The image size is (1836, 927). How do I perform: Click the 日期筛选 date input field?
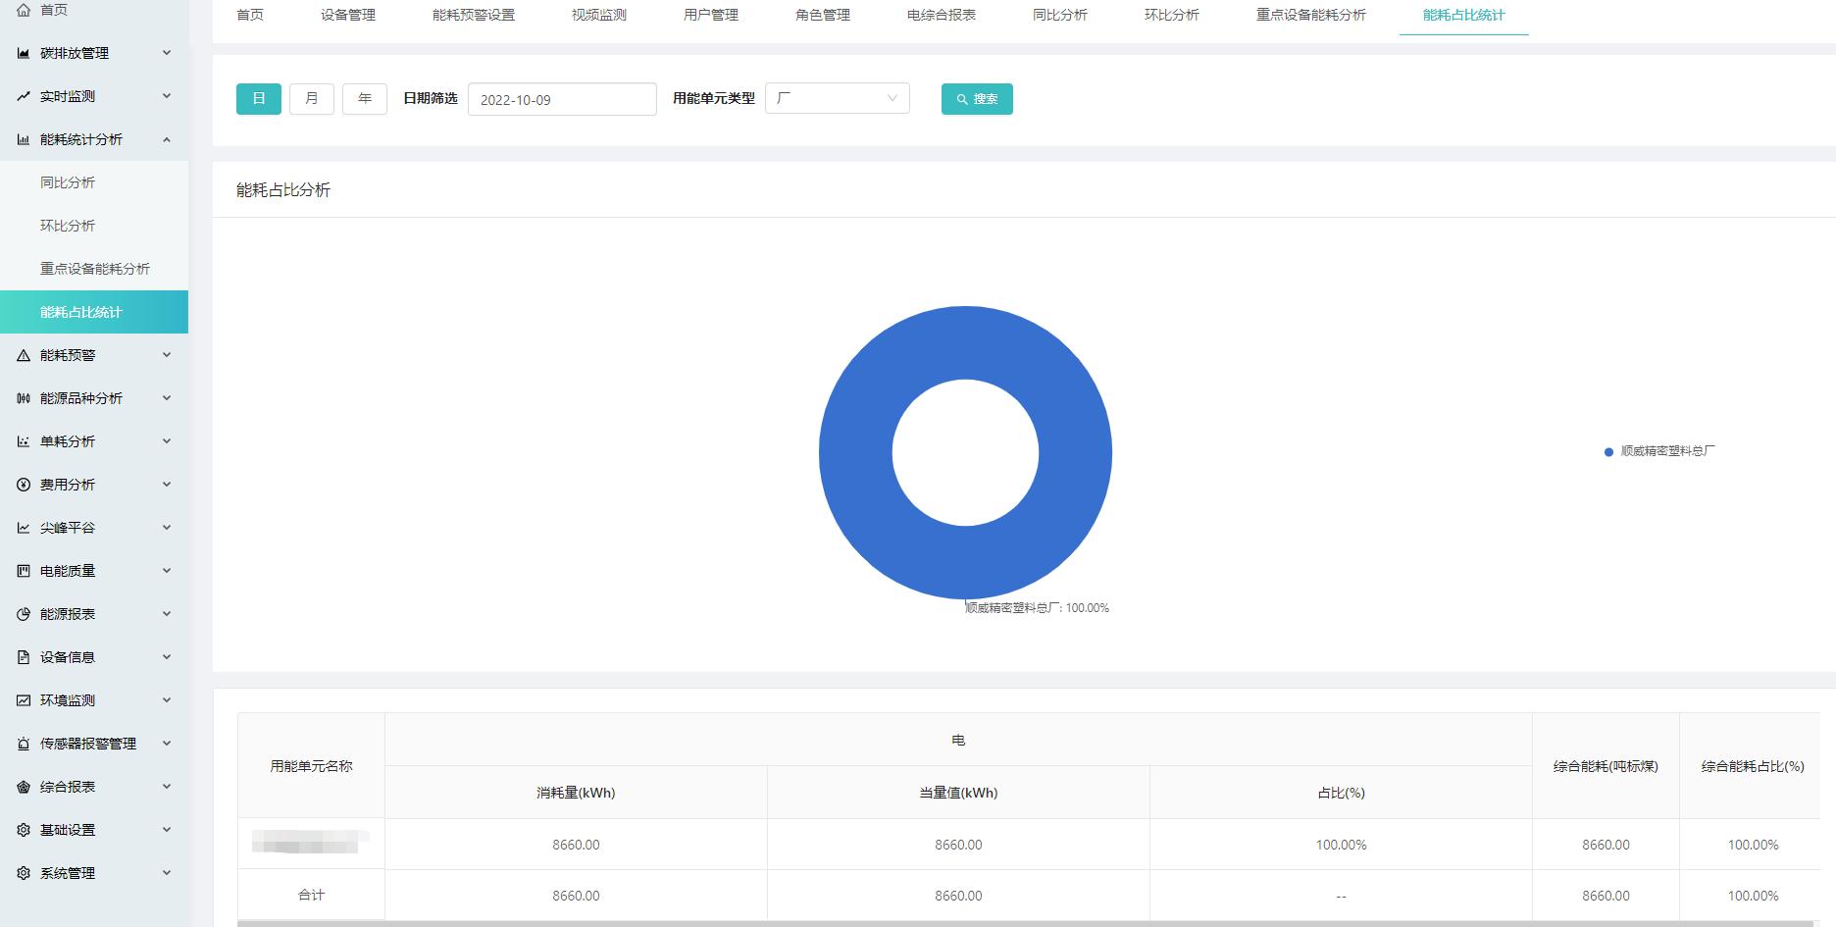562,100
